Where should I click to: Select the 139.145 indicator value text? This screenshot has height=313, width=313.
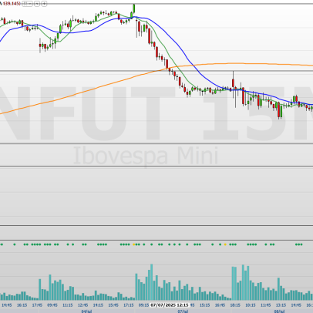12,4
